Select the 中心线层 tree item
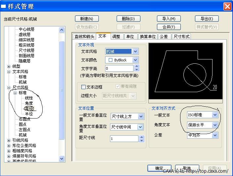Viewport: 233px width, 176px height. pos(26,29)
